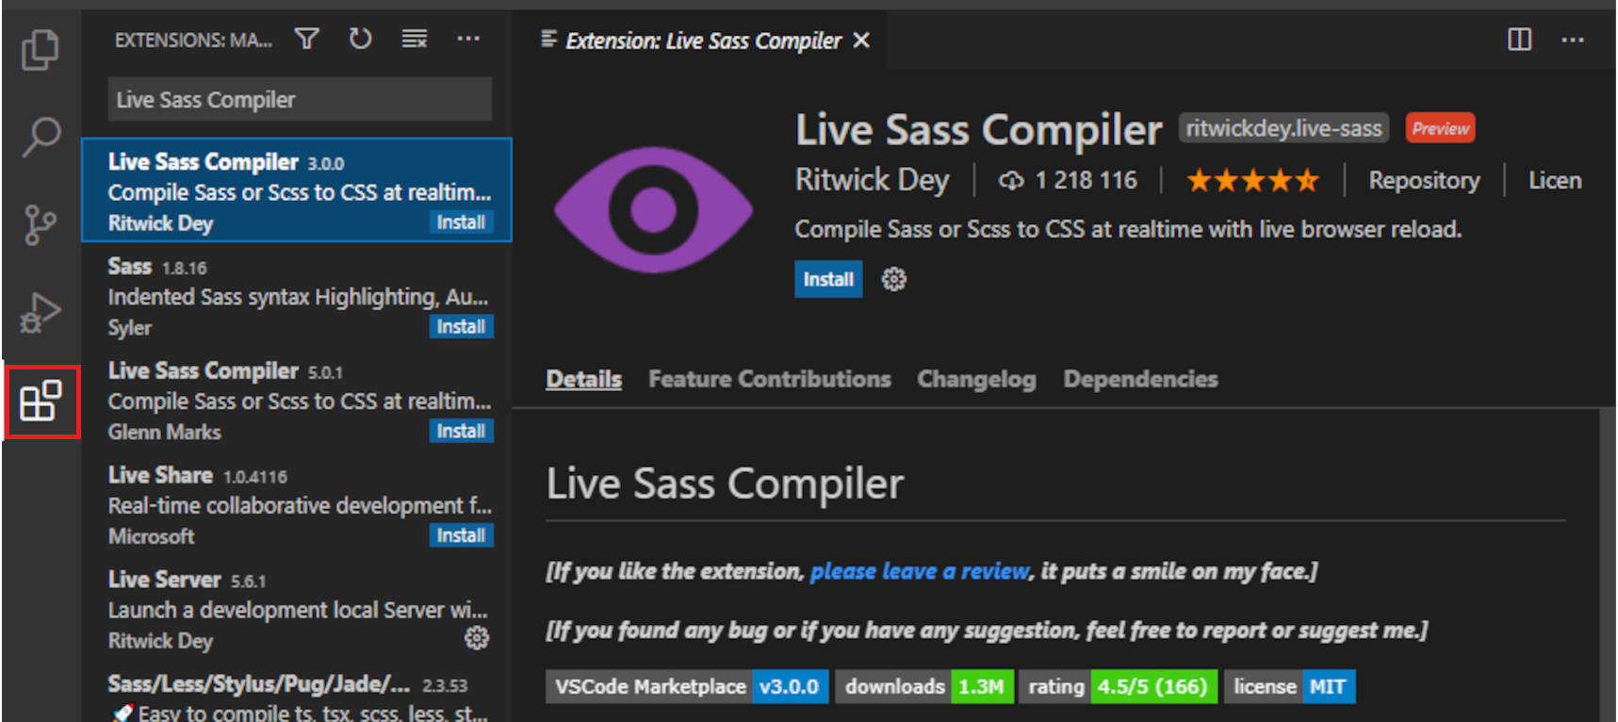Install the Sass extension by Syler
This screenshot has height=722, width=1618.
coord(461,326)
